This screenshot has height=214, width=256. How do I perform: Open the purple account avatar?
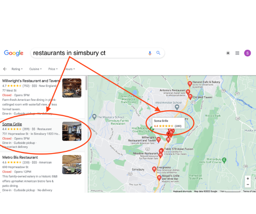coord(247,53)
